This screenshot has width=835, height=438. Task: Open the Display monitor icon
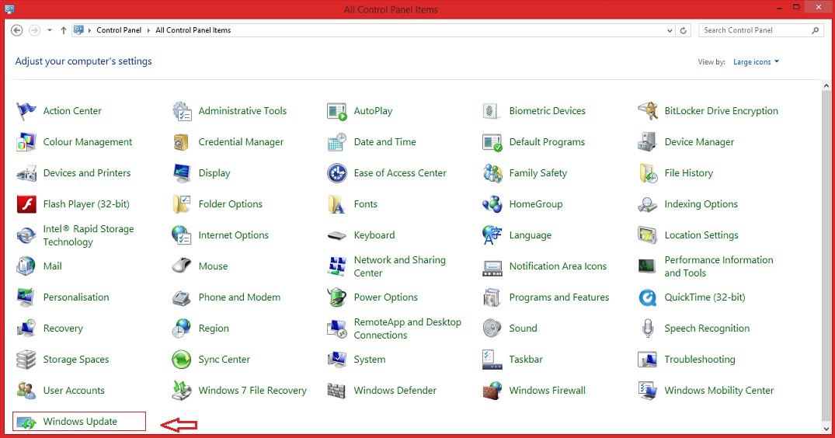[182, 173]
